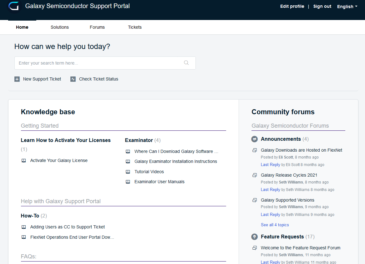The image size is (365, 264).
Task: Open Where Can I Download Galaxy Software article
Action: click(x=176, y=151)
